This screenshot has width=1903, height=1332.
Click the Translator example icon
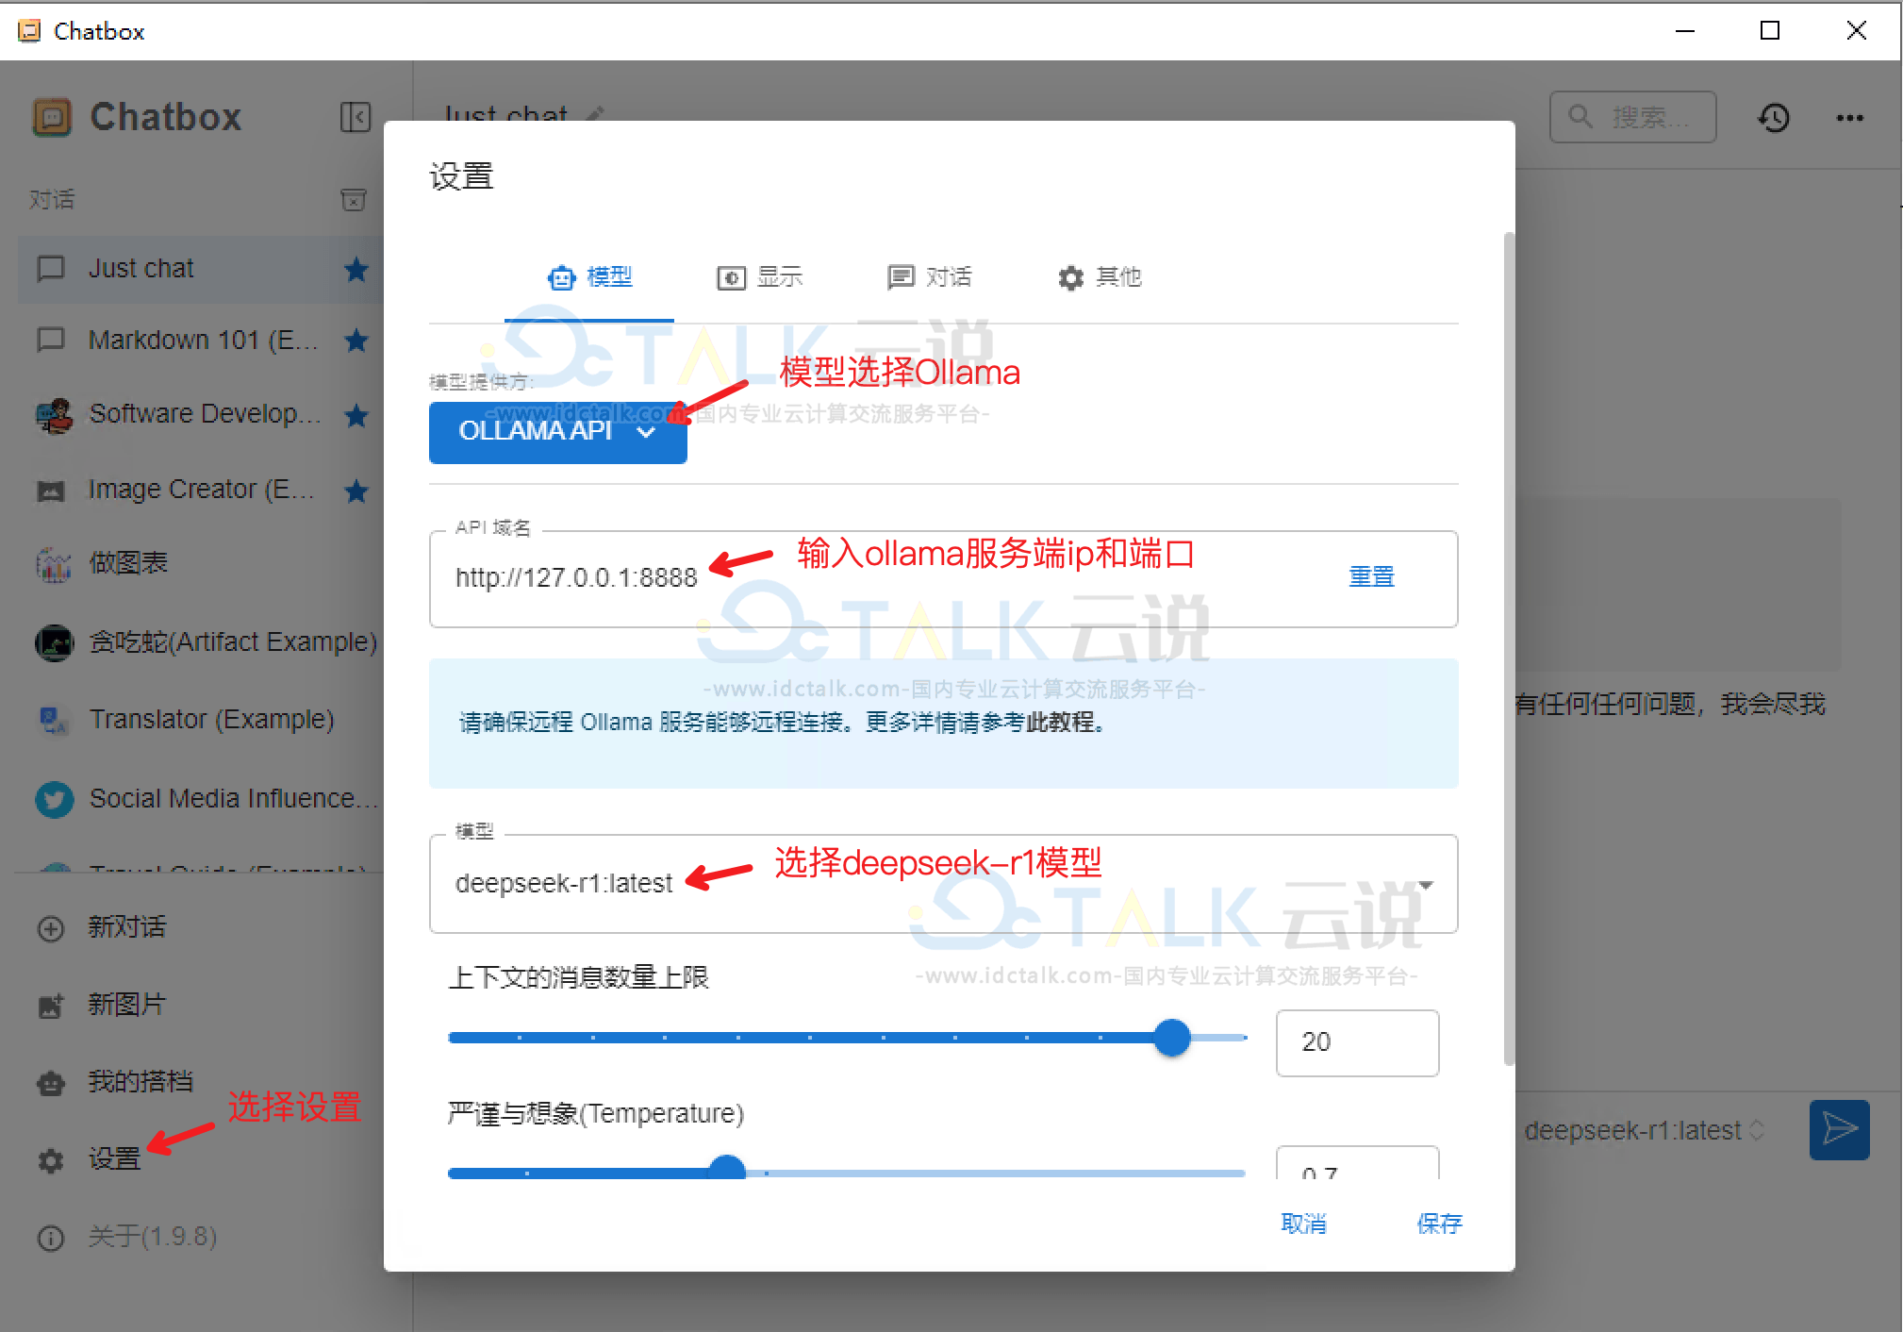point(53,720)
